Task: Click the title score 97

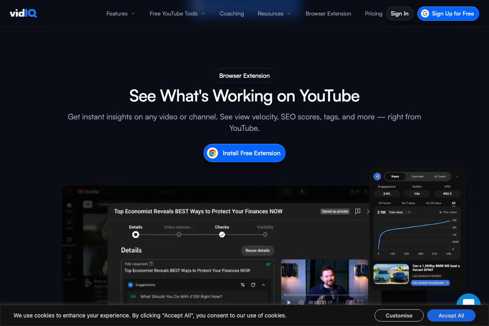Action: (268, 264)
